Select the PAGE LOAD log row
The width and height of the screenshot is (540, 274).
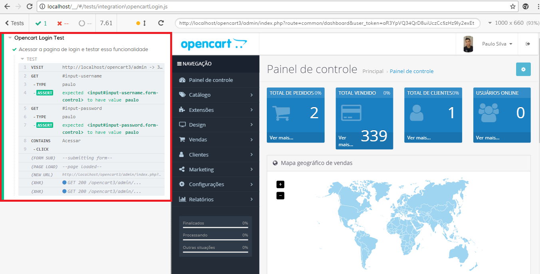pyautogui.click(x=91, y=167)
